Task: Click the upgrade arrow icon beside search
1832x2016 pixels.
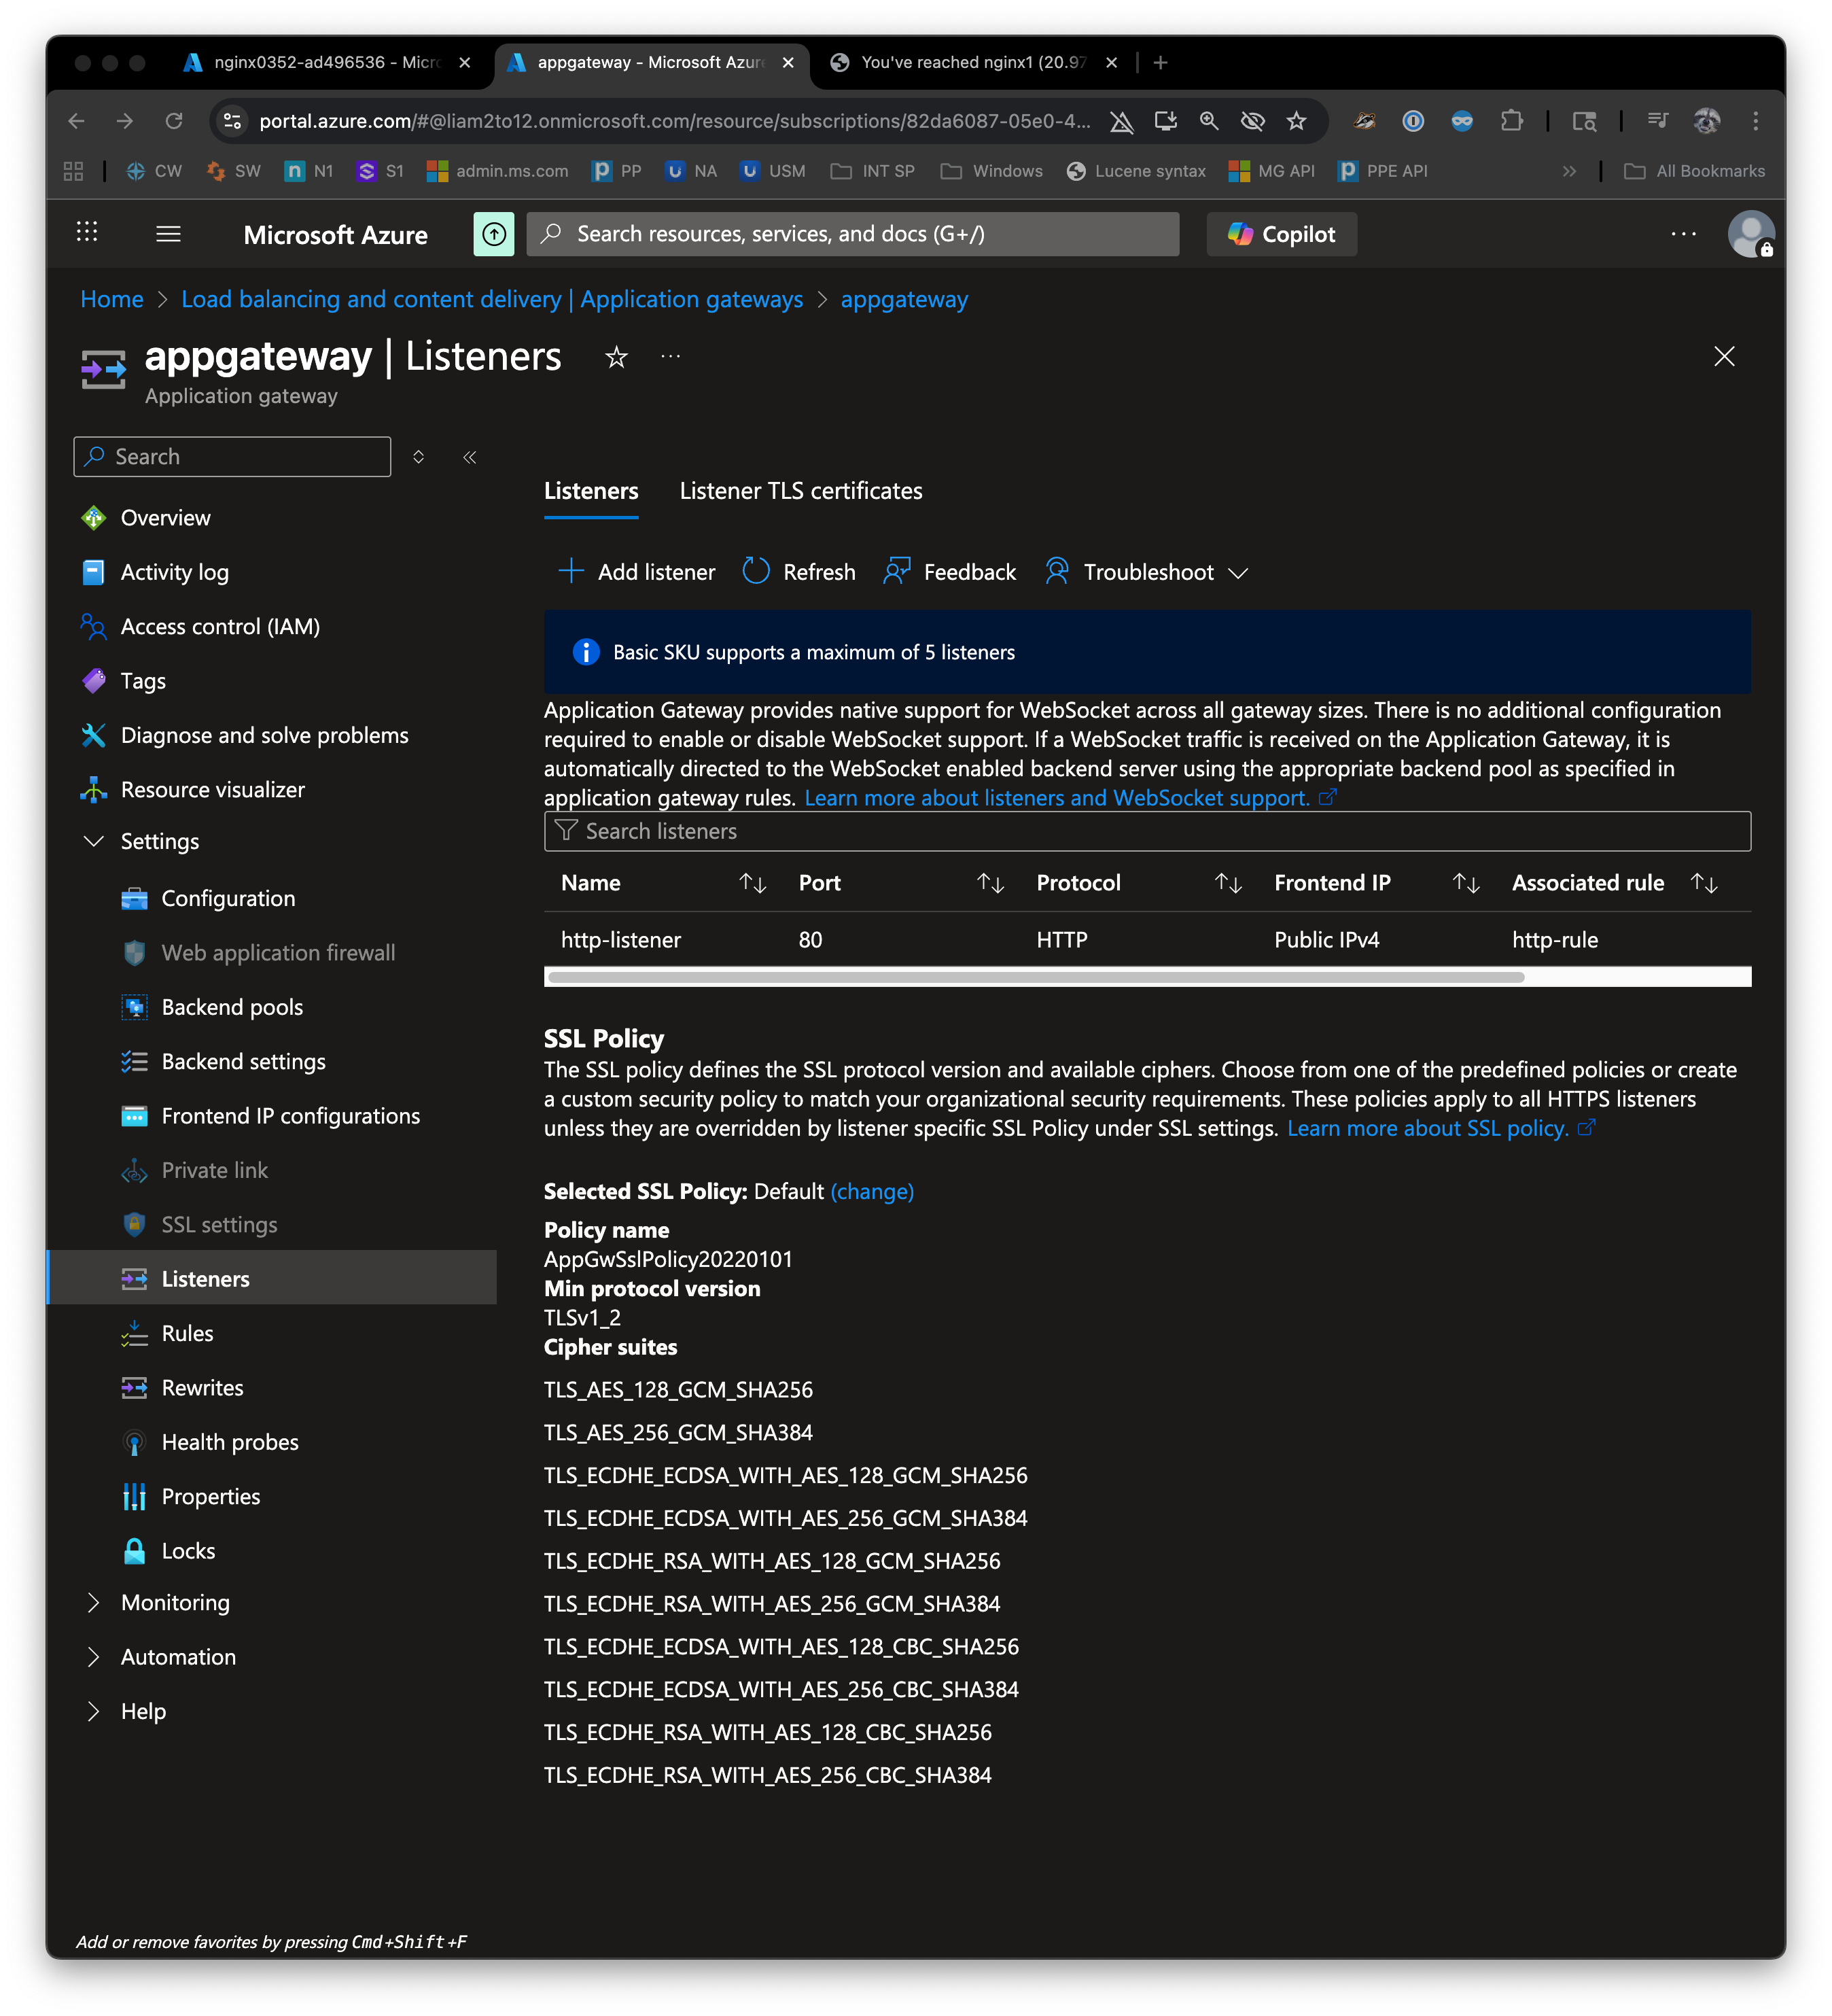Action: [x=493, y=234]
